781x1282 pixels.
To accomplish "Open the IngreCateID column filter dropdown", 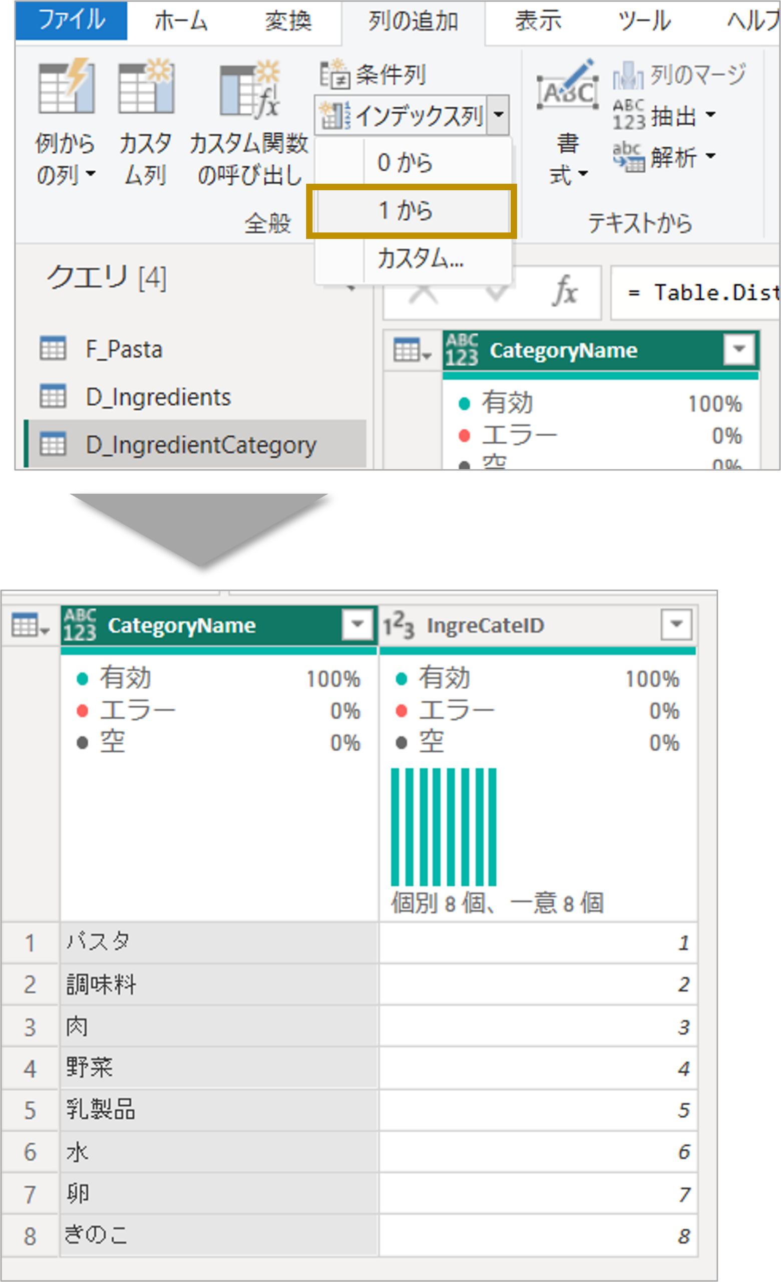I will point(676,624).
